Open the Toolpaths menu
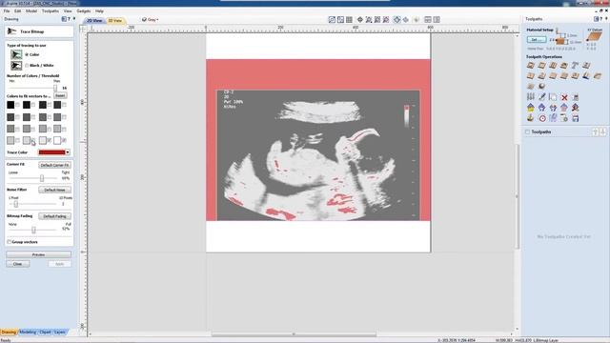This screenshot has width=610, height=343. [x=51, y=11]
